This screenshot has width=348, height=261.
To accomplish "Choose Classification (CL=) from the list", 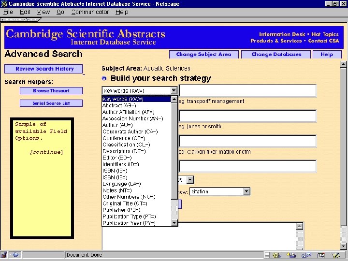I will [136, 145].
